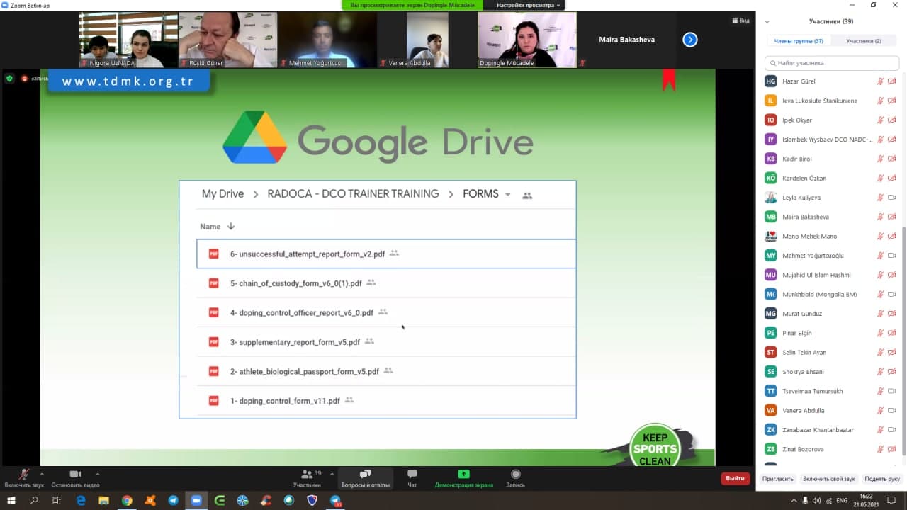Unmute microphone with Включить звук button
This screenshot has height=510, width=907.
click(24, 478)
